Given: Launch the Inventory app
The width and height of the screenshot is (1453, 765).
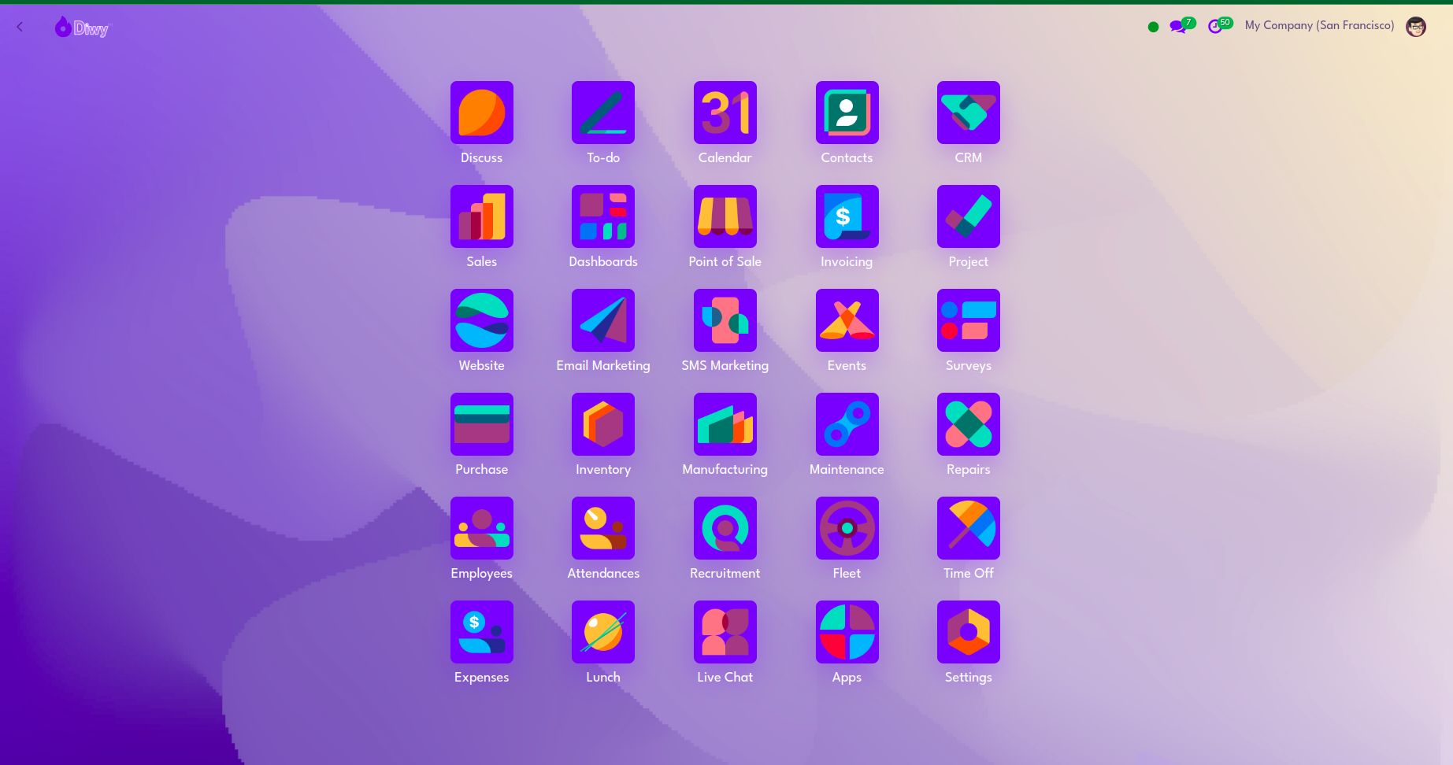Looking at the screenshot, I should pyautogui.click(x=603, y=424).
